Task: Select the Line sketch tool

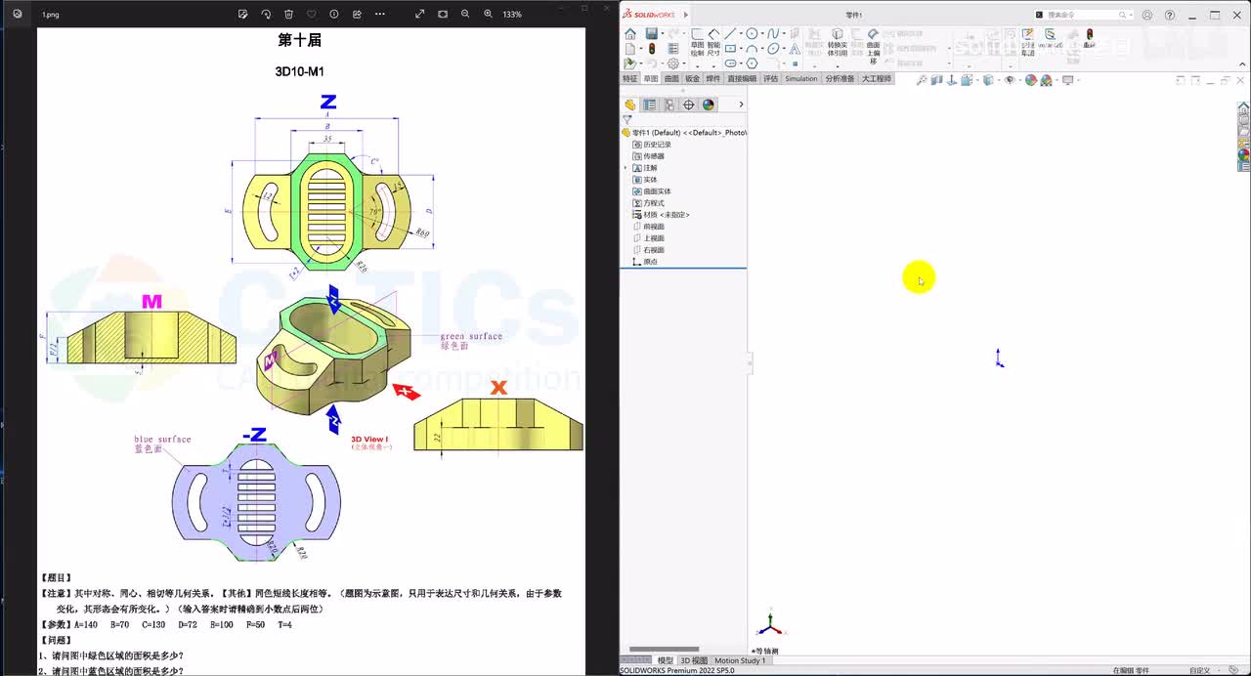Action: pos(730,34)
